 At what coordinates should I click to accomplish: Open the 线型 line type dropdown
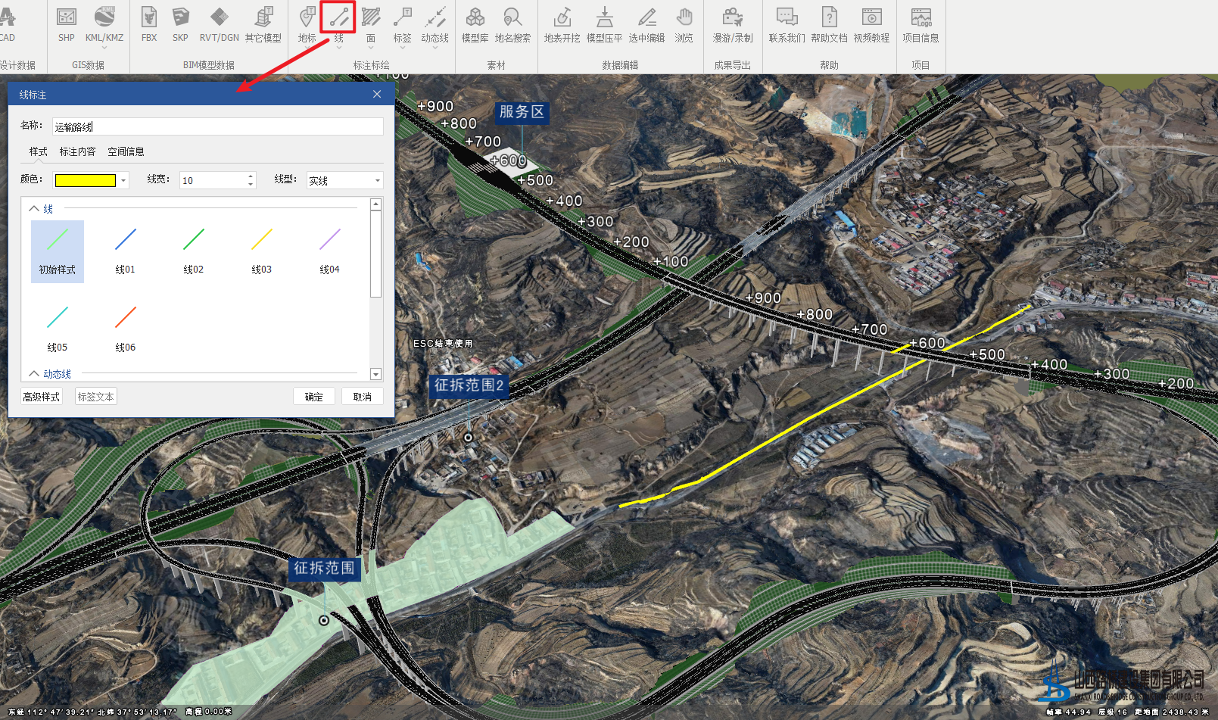pos(377,181)
